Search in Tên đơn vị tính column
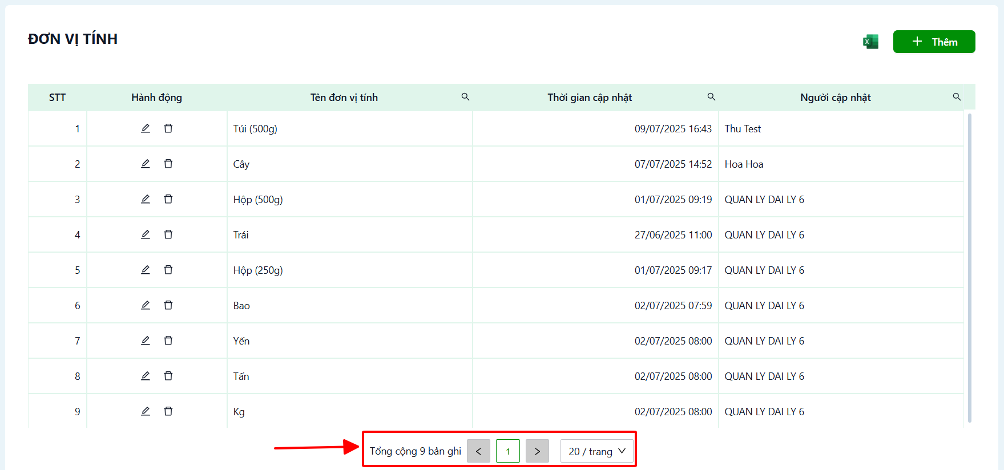This screenshot has width=1004, height=470. [466, 97]
